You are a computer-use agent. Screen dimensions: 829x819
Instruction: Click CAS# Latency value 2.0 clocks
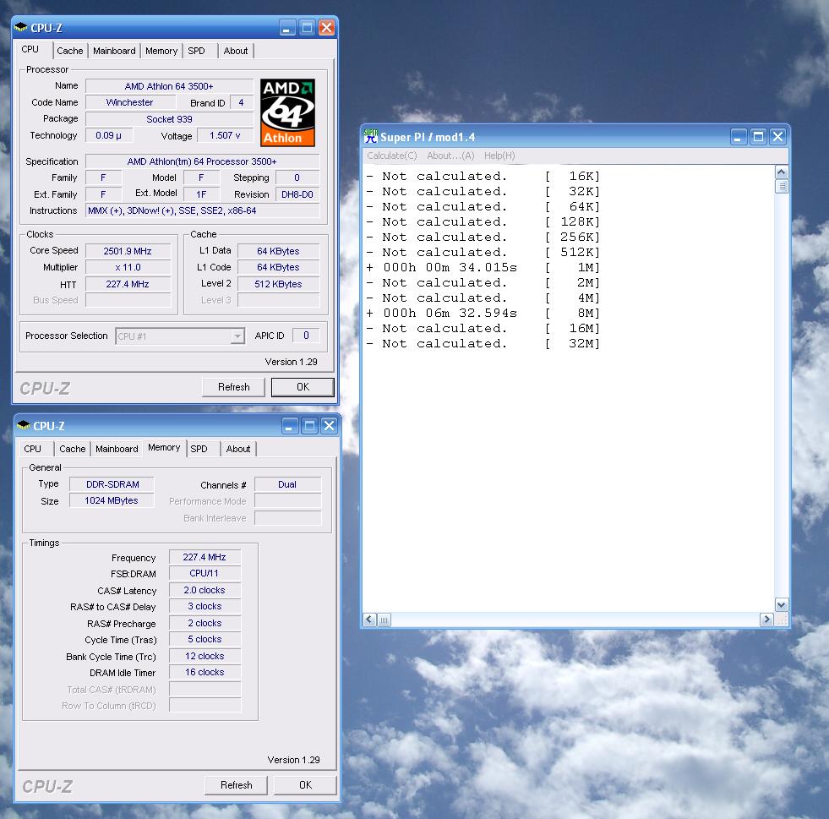[205, 590]
